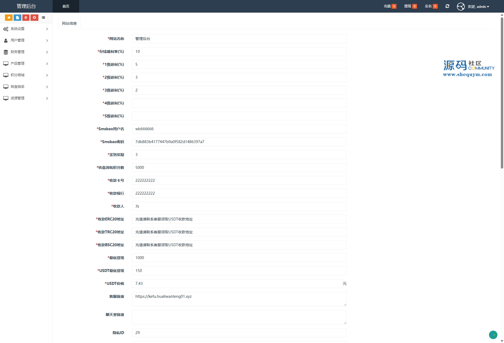Click the page vertical scrollbar
This screenshot has height=343, width=504.
(x=502, y=92)
